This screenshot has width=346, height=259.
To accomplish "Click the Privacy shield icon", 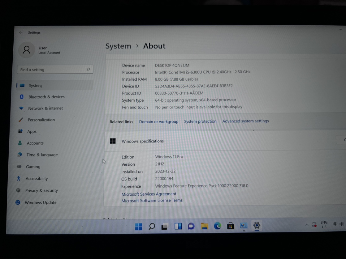I will (x=18, y=190).
